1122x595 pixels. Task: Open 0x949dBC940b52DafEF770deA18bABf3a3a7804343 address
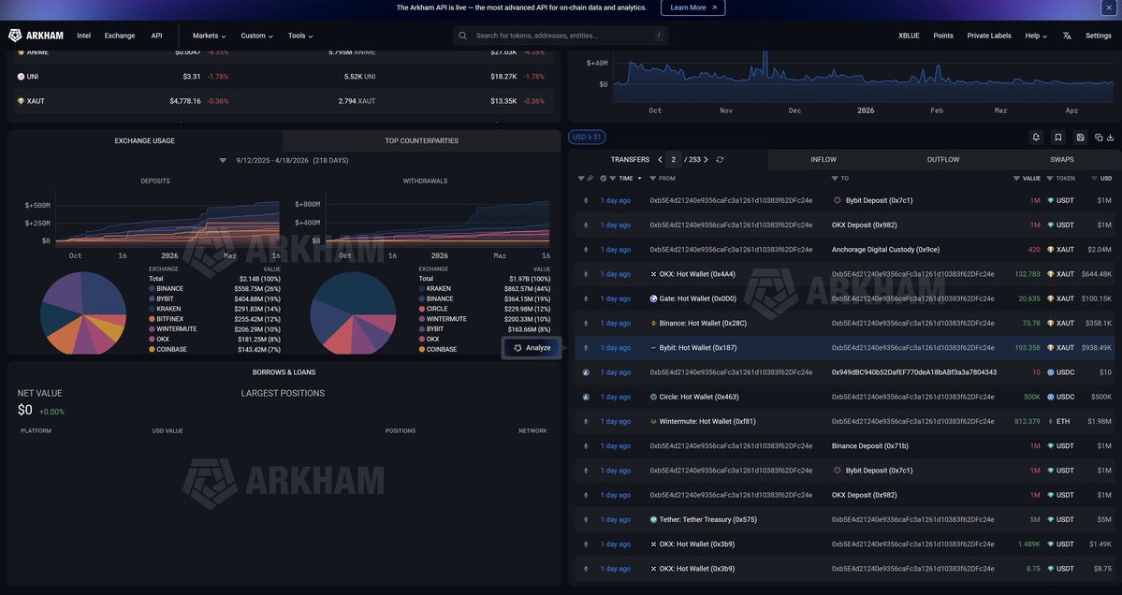[913, 372]
